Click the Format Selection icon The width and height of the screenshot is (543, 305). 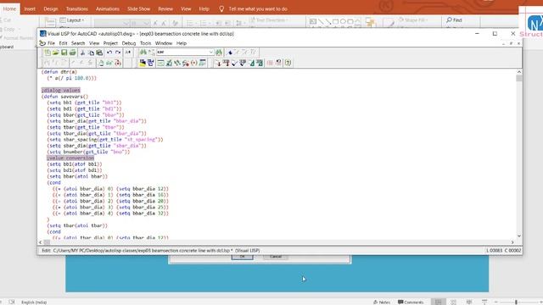pyautogui.click(x=260, y=63)
